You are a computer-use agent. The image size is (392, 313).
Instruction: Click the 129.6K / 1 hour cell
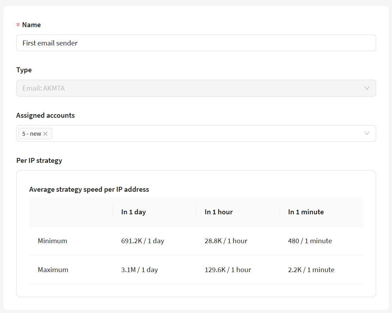click(x=228, y=270)
